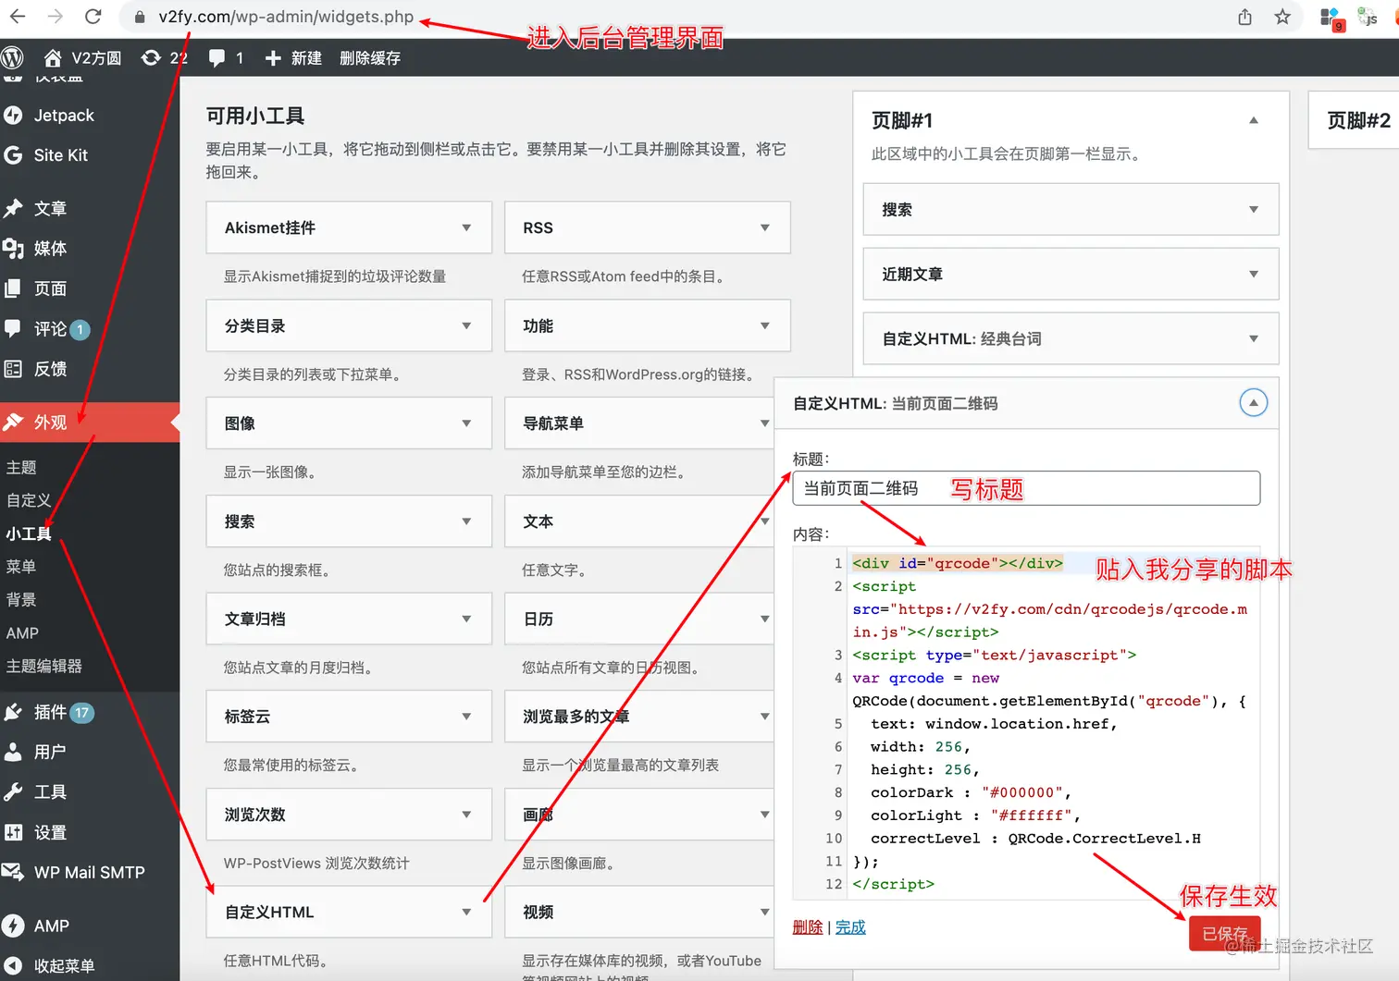
Task: Click the 删除 link
Action: [x=808, y=927]
